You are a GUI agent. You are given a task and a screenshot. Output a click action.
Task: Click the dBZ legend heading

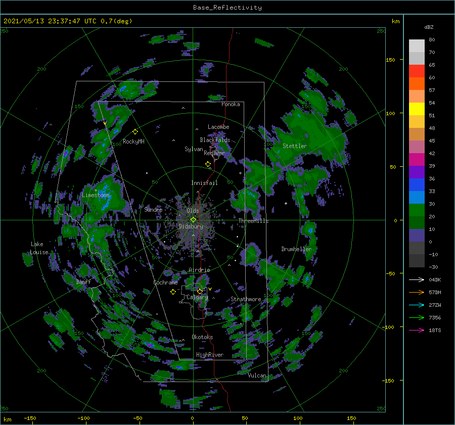[x=429, y=27]
